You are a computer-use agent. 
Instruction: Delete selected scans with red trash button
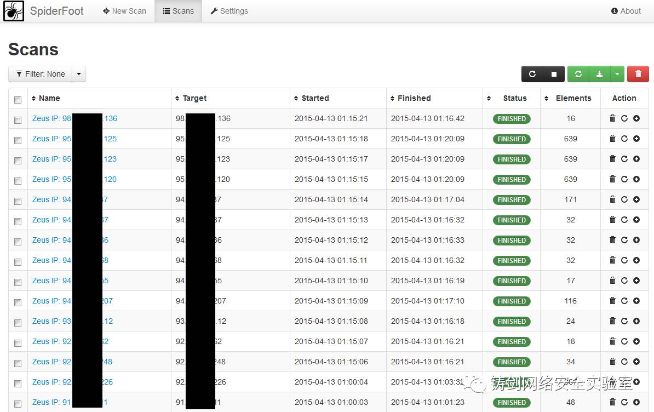[638, 74]
